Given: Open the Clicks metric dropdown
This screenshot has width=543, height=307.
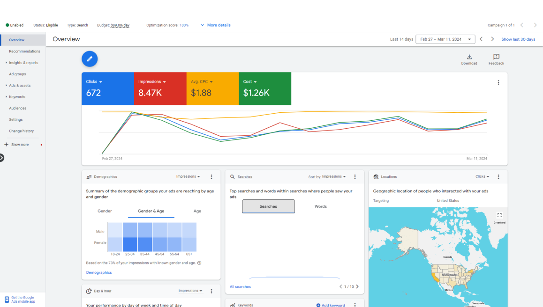Looking at the screenshot, I should tap(94, 81).
